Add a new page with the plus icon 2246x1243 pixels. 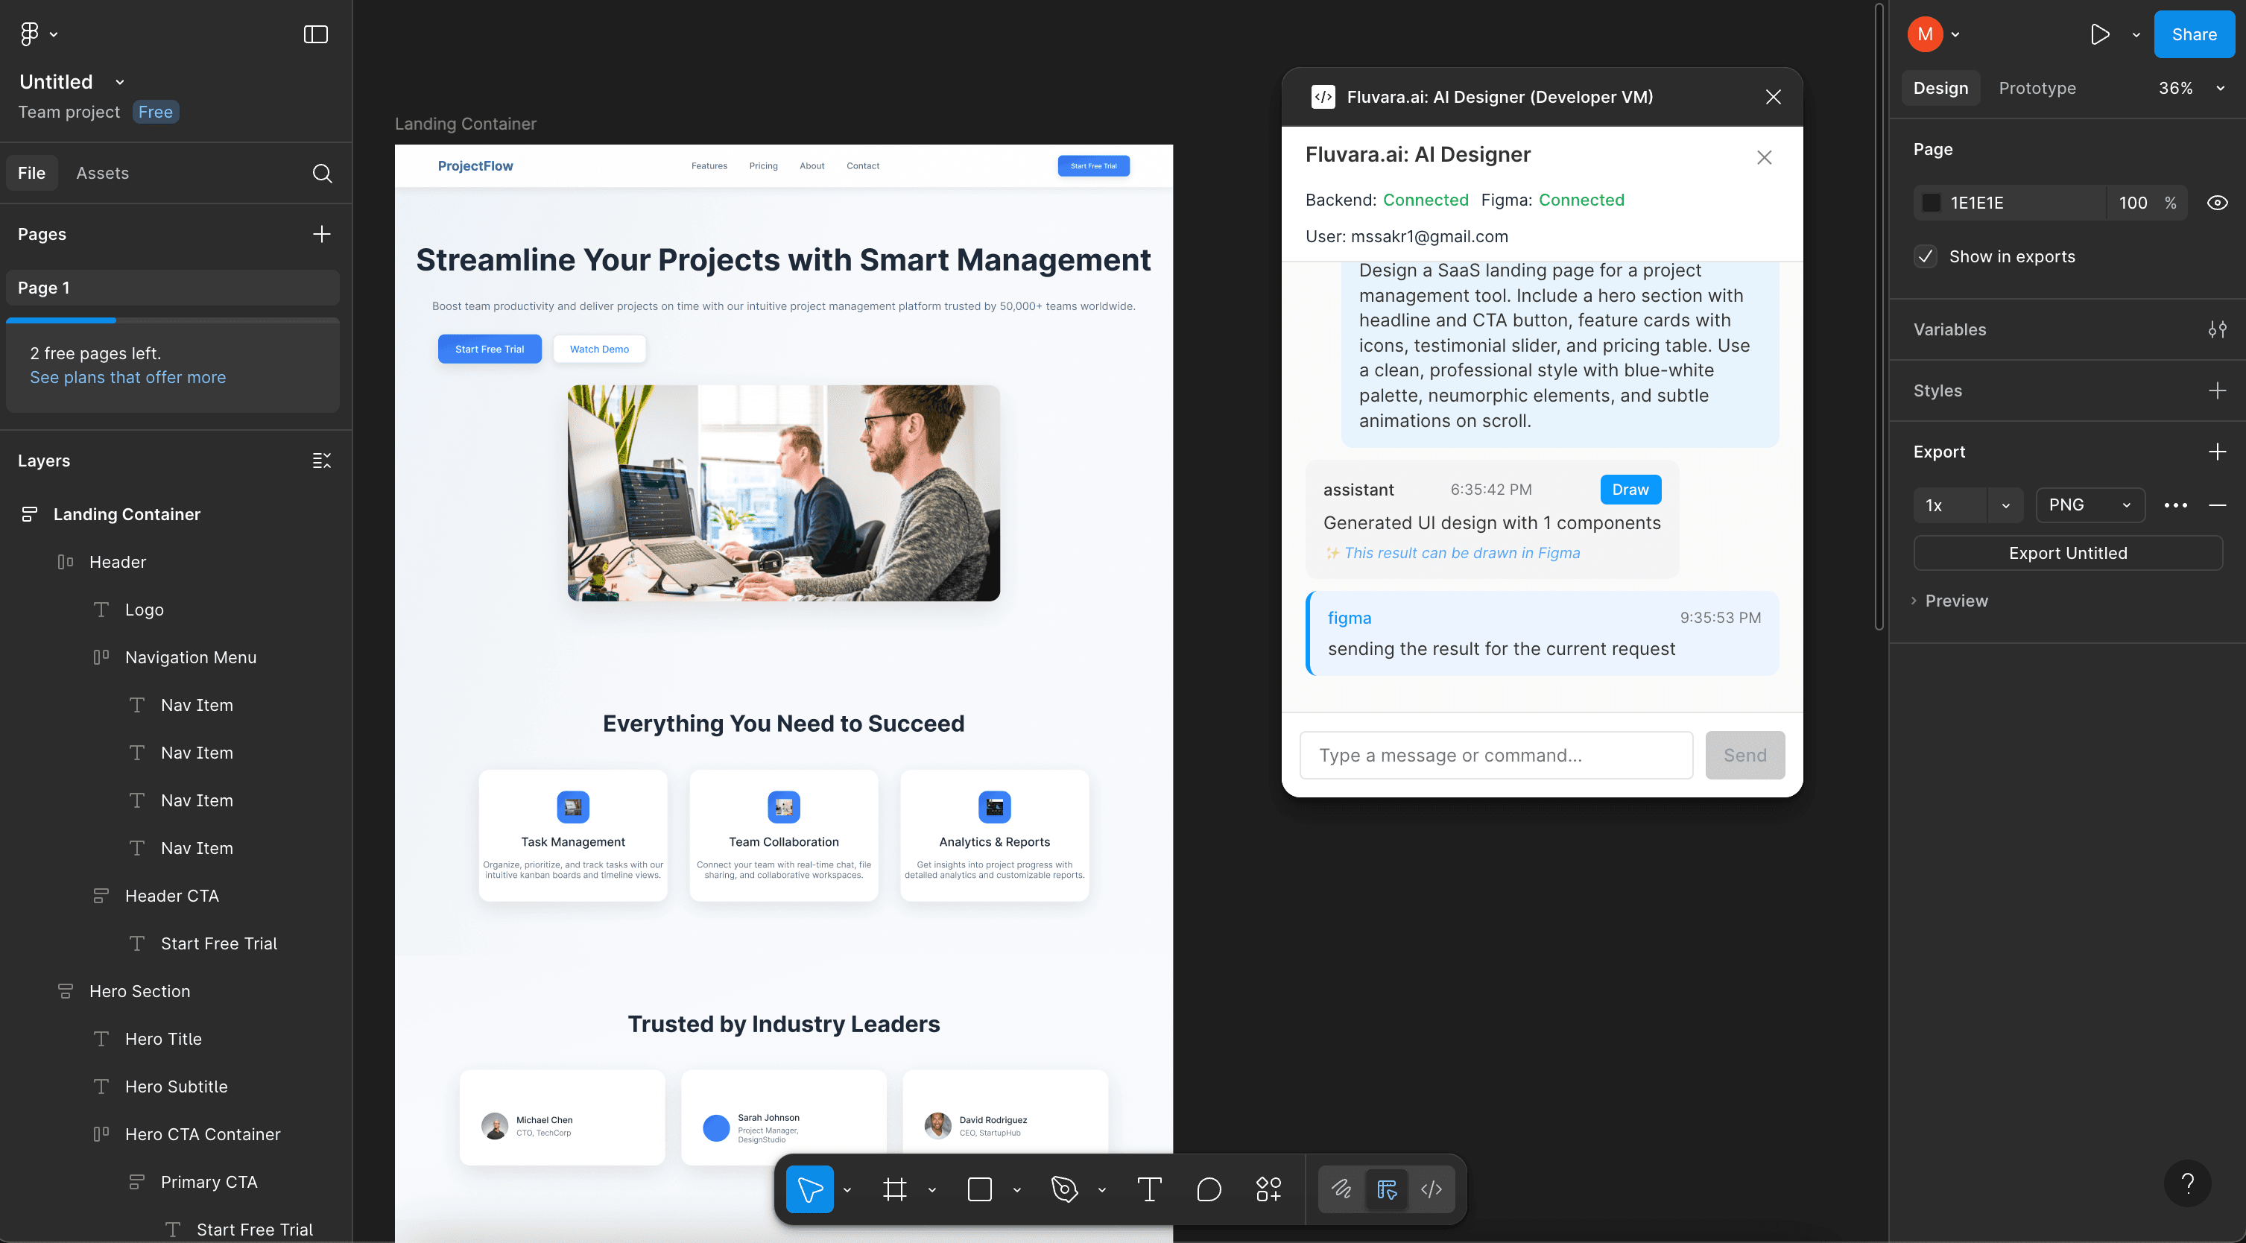point(322,233)
